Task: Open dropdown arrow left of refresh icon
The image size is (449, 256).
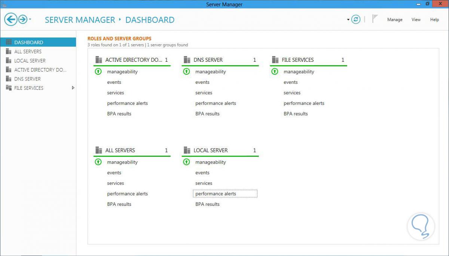Action: [348, 20]
